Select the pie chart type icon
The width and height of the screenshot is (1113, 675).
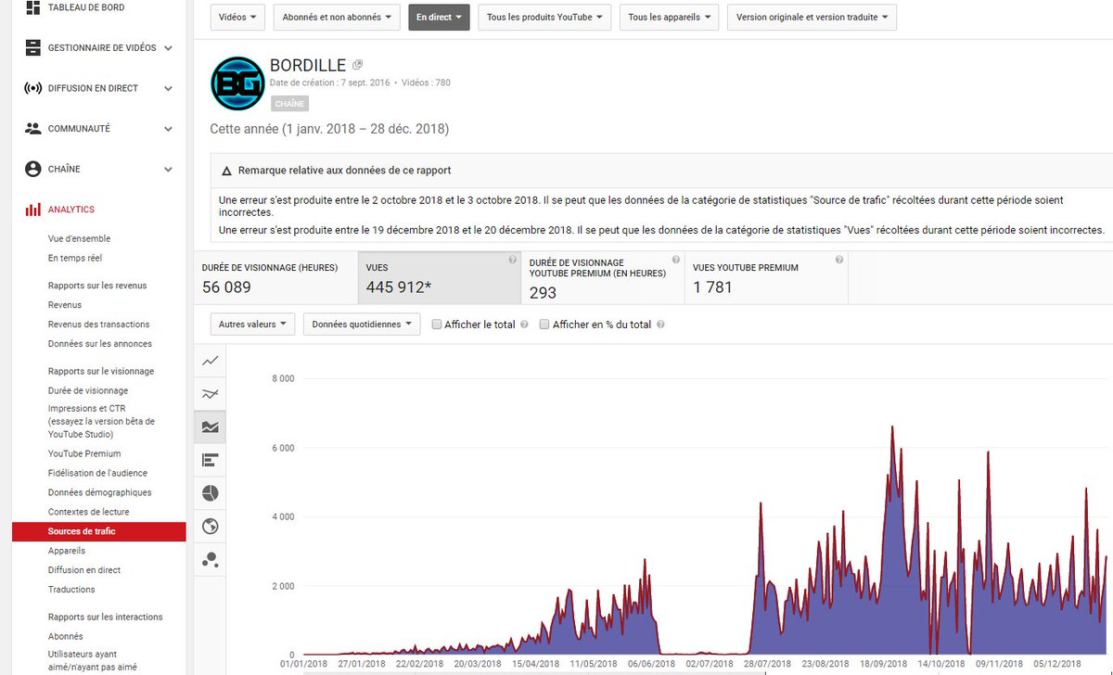(211, 492)
